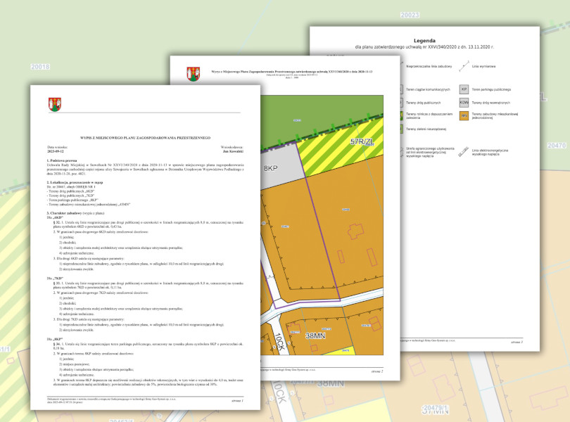570x422 pixels.
Task: Click the high-voltage power line legend symbol
Action: [463, 152]
